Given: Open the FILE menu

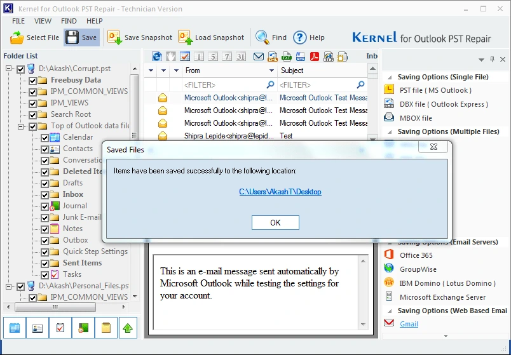Looking at the screenshot, I should (18, 21).
